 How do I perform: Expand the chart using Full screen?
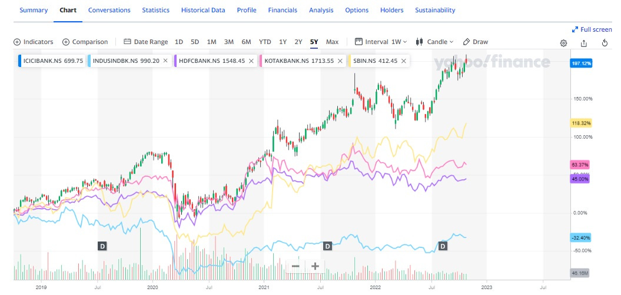tap(592, 29)
